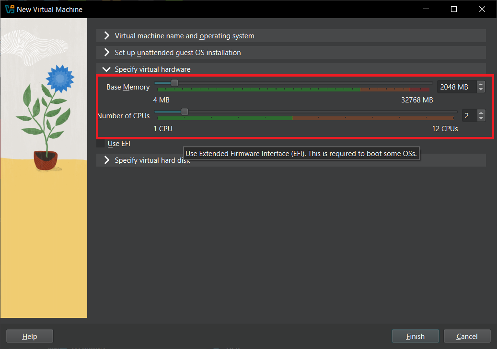The image size is (497, 349).
Task: Decrease Base Memory with down arrow
Action: pyautogui.click(x=481, y=90)
